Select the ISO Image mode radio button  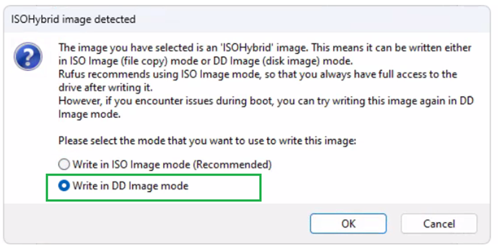pos(64,164)
